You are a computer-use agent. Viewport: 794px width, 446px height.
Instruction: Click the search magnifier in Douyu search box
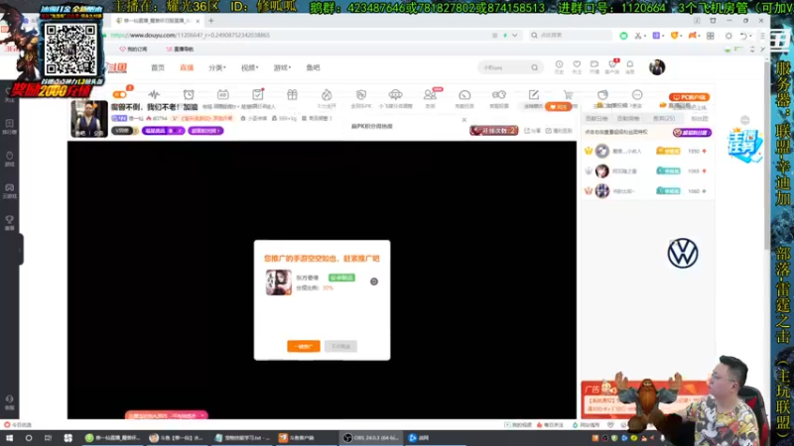(x=534, y=67)
